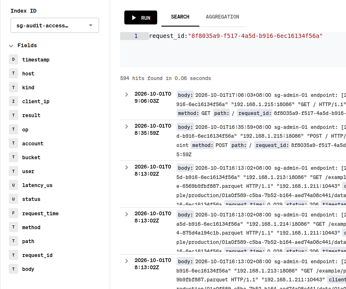Screen dimensions: 346x289
Task: Click the status field name
Action: click(31, 199)
